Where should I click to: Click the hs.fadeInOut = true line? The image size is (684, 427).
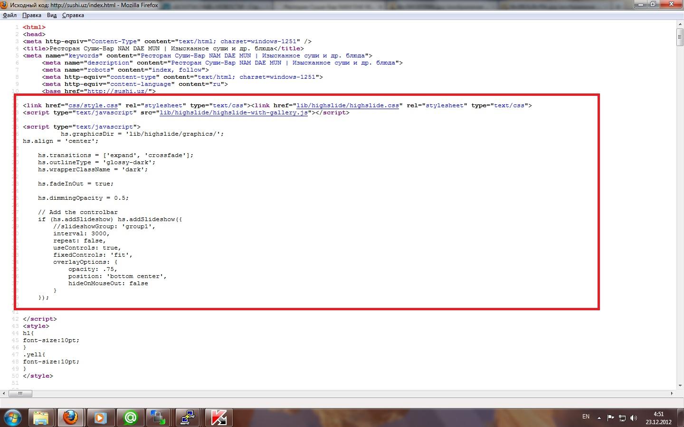[x=76, y=184]
